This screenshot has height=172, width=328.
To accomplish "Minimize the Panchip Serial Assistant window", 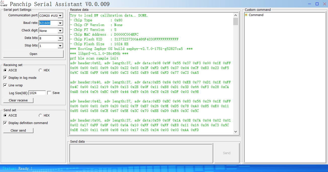I will (x=310, y=4).
